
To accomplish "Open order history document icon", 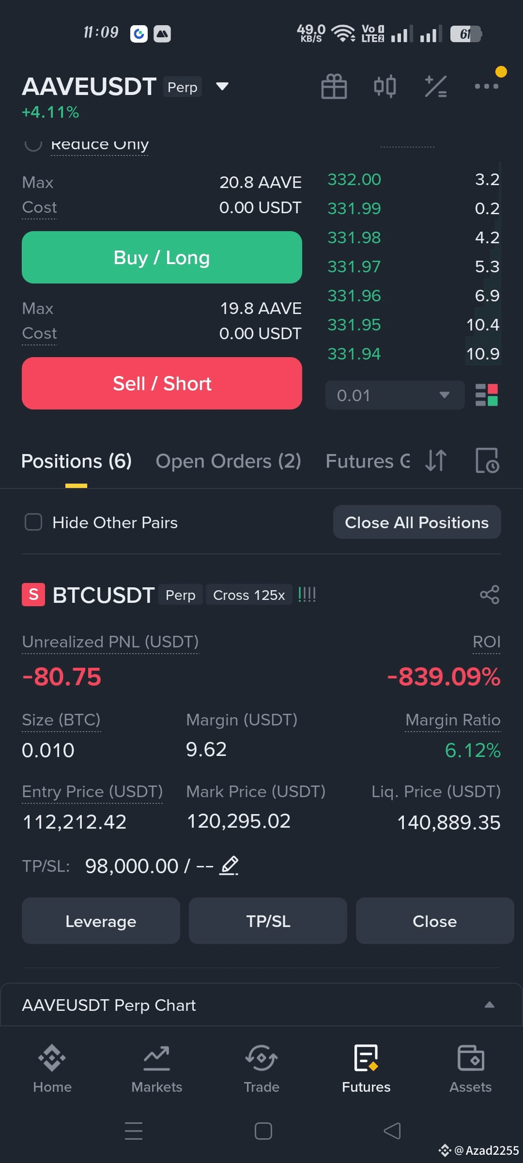I will coord(487,460).
